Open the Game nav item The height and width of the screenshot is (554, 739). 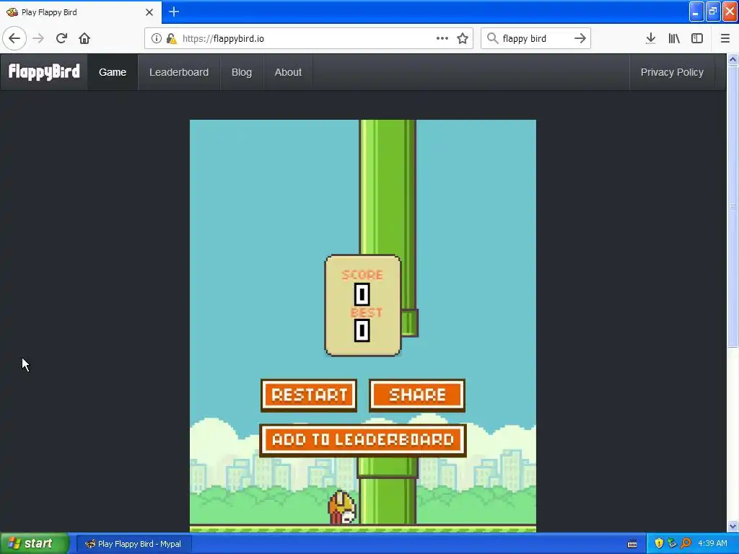click(x=113, y=72)
